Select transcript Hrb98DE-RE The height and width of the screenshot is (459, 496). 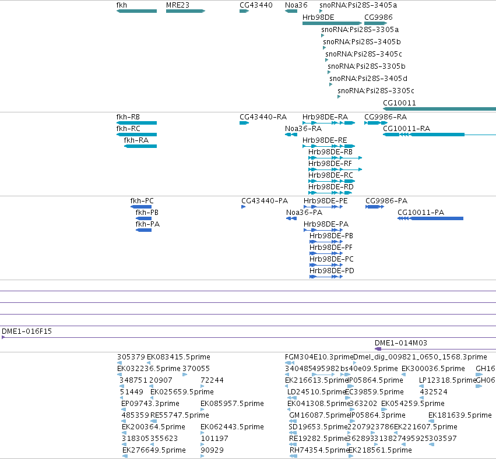tap(329, 146)
